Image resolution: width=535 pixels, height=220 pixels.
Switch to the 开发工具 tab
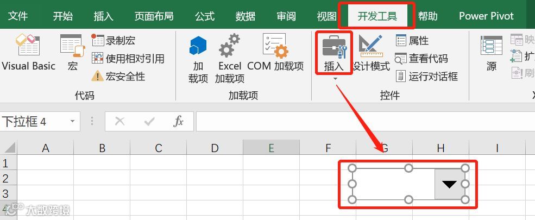tap(377, 16)
